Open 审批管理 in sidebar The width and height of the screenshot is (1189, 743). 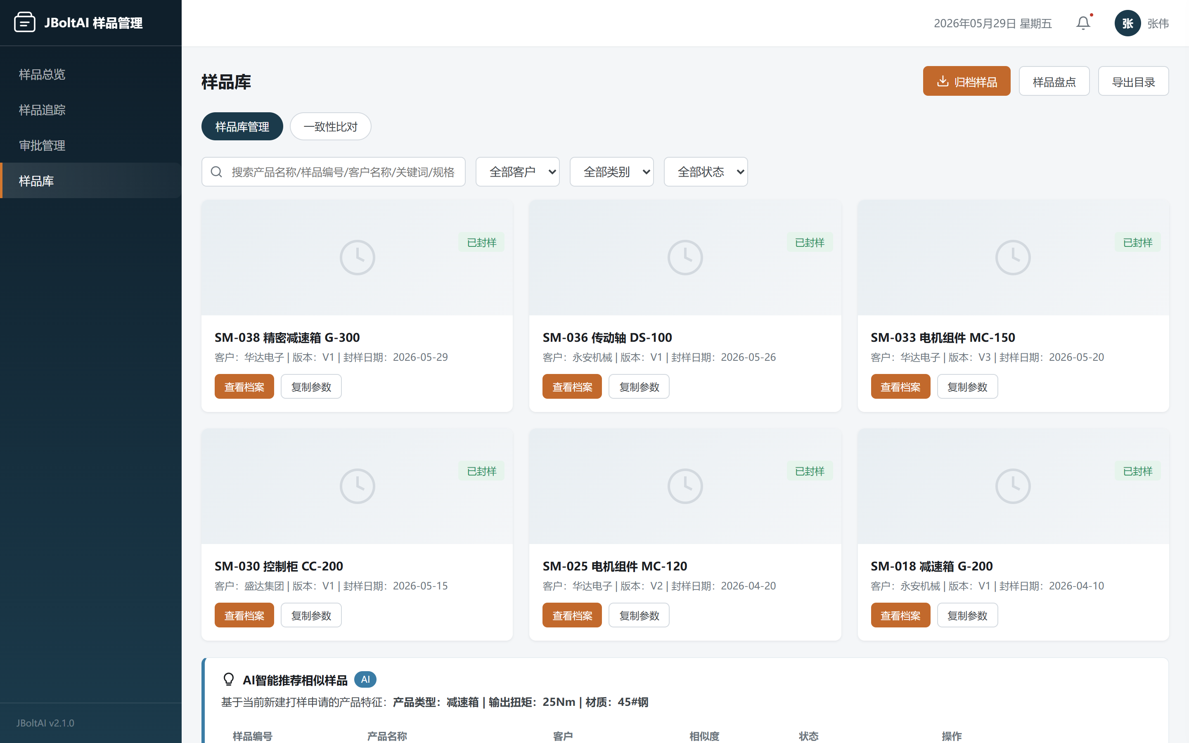[x=91, y=145]
